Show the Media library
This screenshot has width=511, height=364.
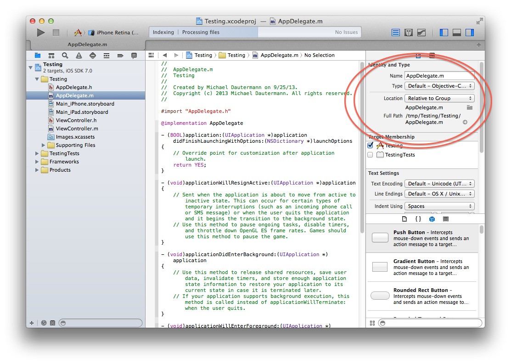446,219
